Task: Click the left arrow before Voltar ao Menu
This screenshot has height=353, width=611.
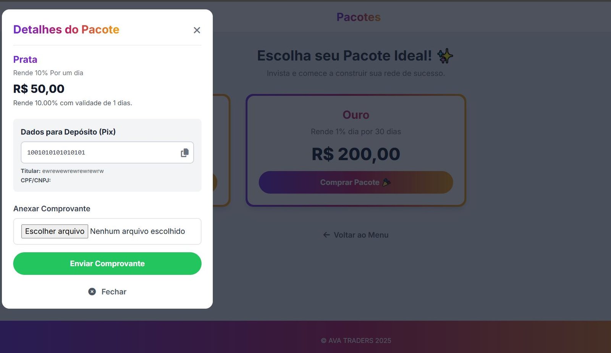Action: pos(327,235)
